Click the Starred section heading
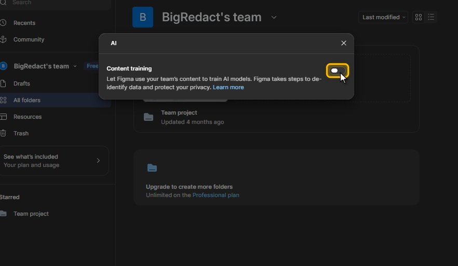Screen dimensions: 458x266 (10, 197)
